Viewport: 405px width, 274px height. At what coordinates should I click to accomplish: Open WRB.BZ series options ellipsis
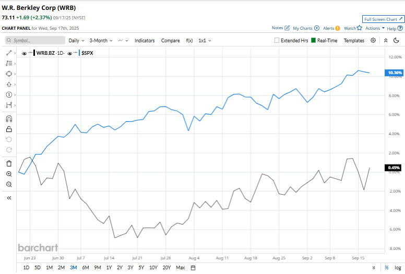pos(30,52)
